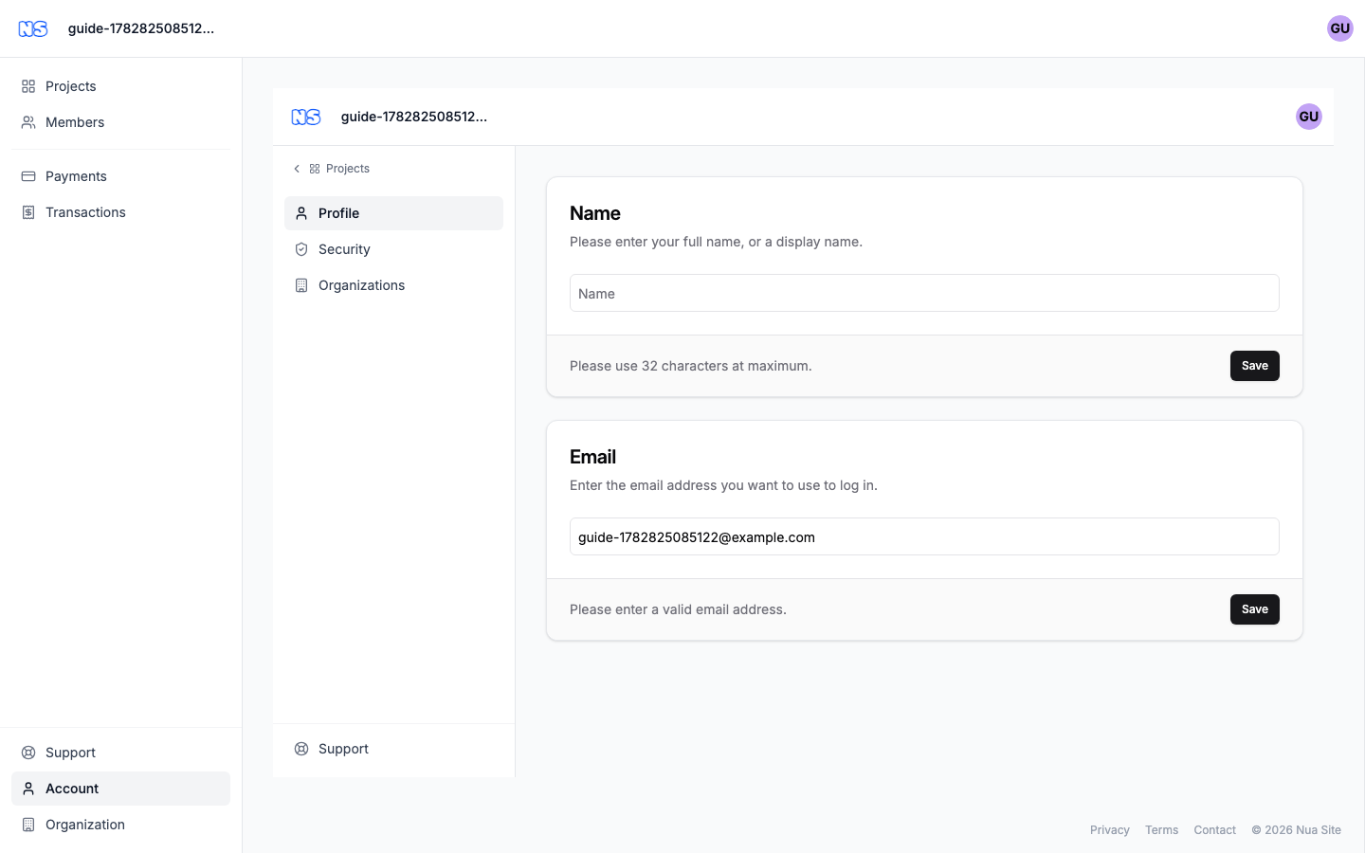Save the Email address
1365x853 pixels.
point(1255,609)
